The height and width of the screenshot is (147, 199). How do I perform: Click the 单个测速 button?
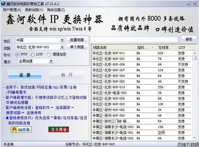(77, 47)
